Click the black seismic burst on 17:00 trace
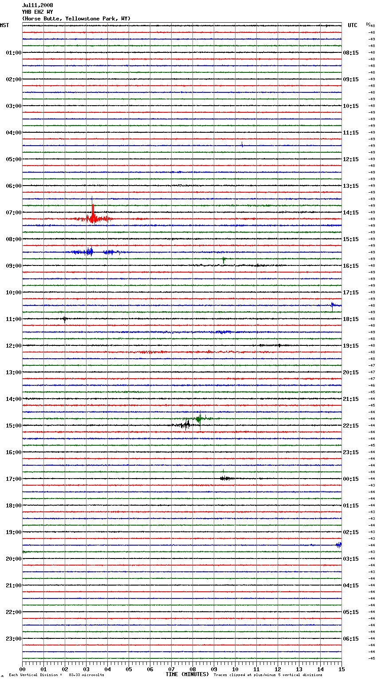 227,478
